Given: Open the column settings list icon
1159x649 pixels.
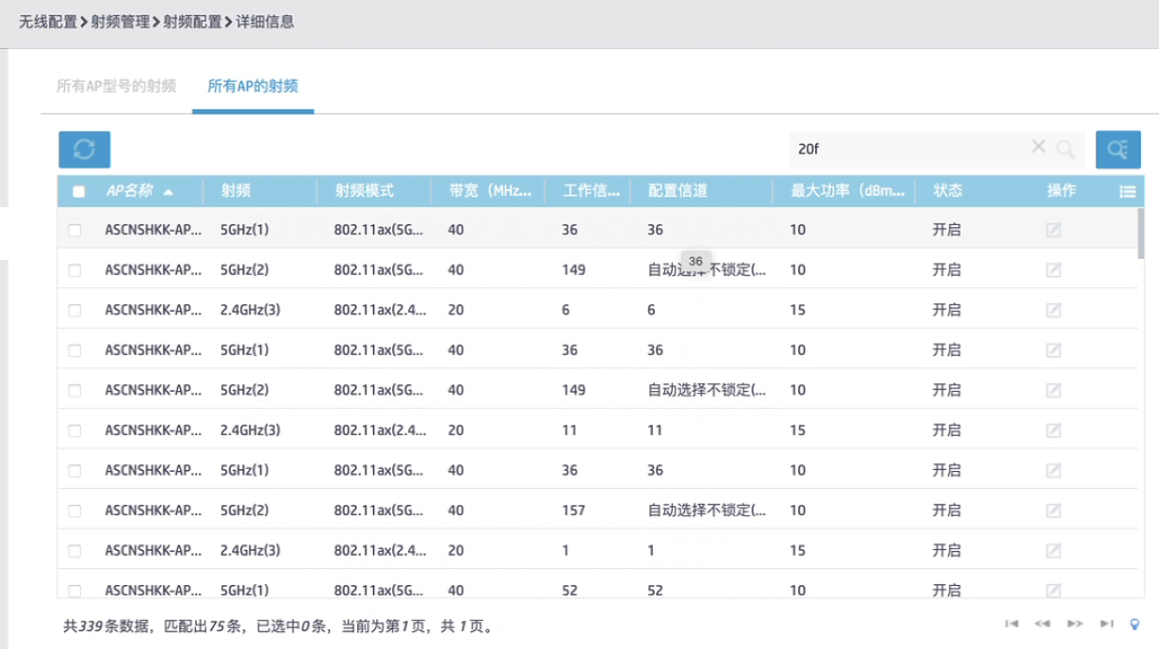Looking at the screenshot, I should click(1127, 191).
